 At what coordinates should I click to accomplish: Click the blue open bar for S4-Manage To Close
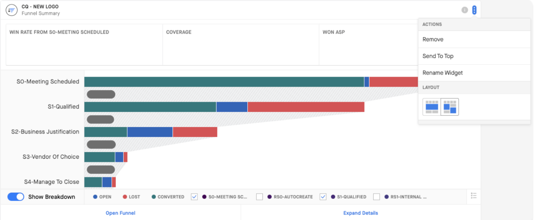coord(107,182)
